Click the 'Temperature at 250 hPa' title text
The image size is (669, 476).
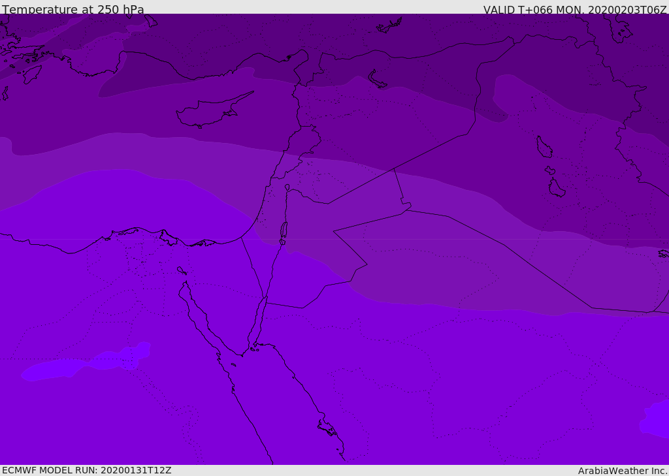[73, 9]
